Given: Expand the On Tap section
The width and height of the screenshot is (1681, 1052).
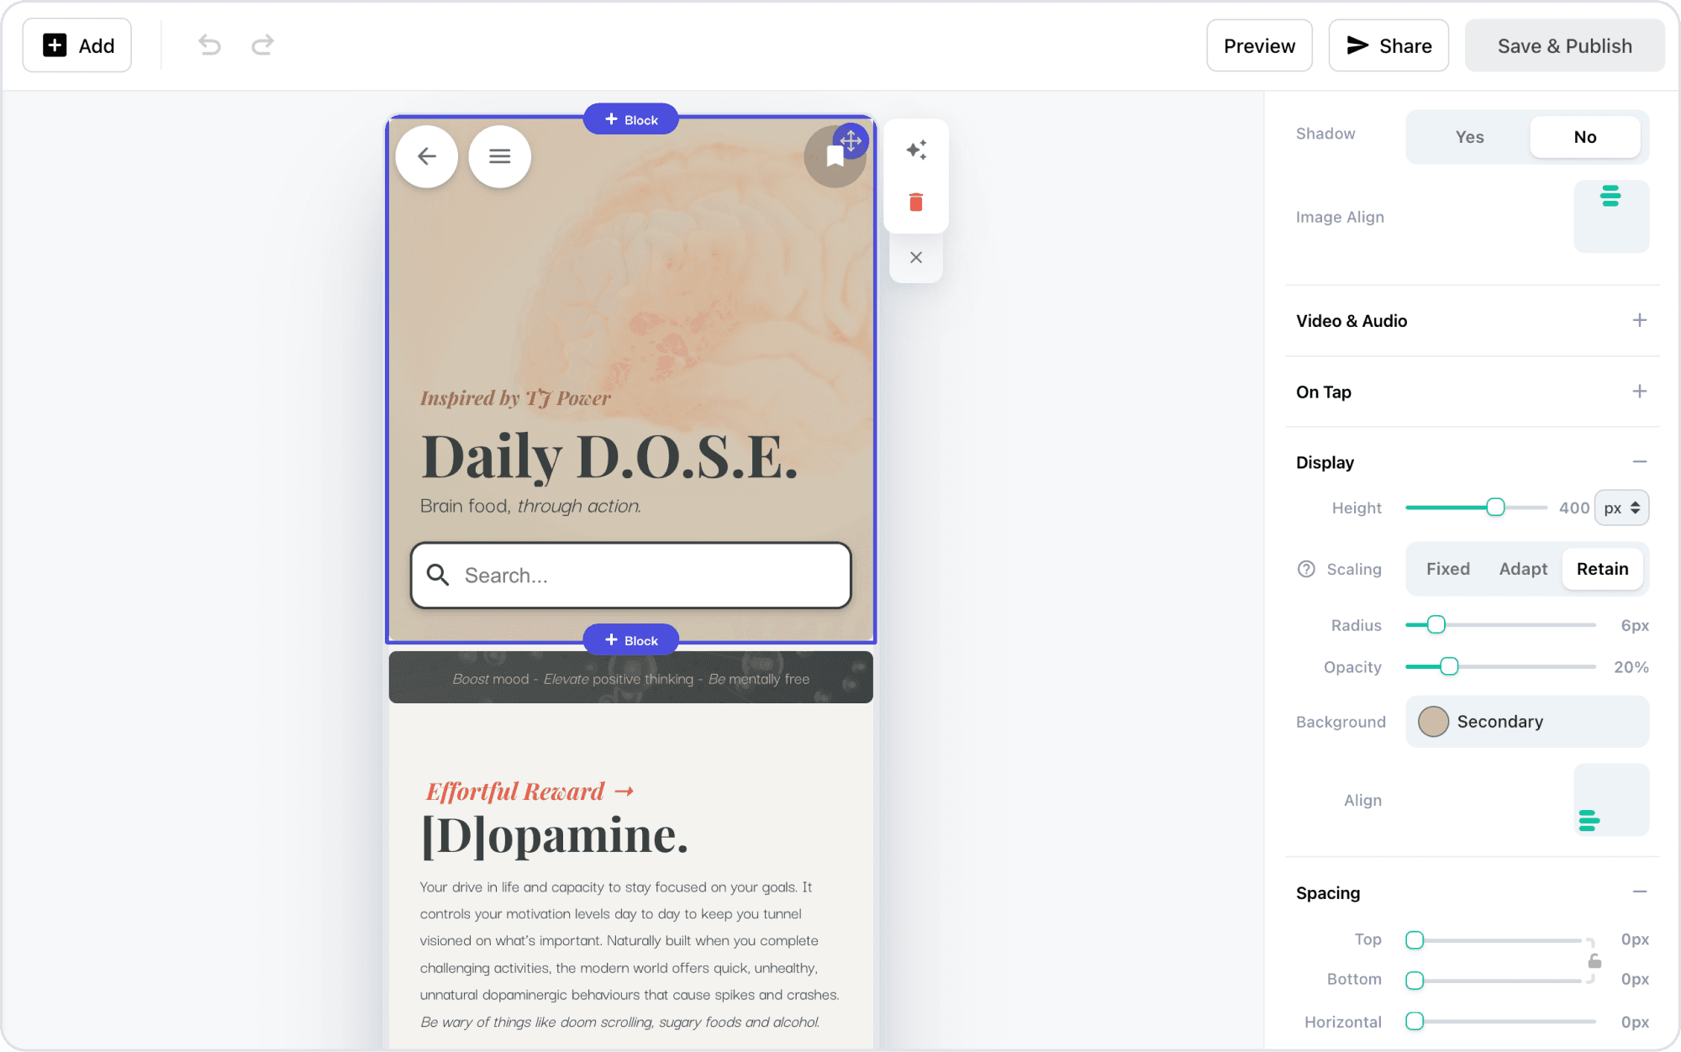Looking at the screenshot, I should click(1639, 392).
